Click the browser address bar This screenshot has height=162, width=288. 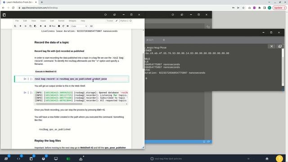(125, 8)
